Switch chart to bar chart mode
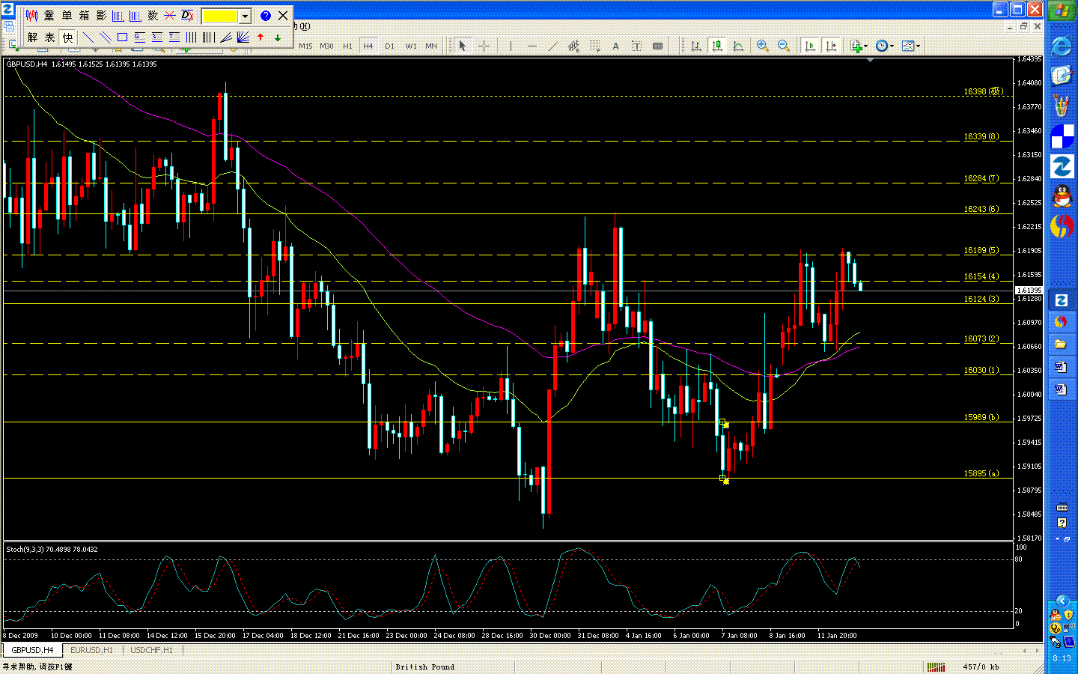 (696, 46)
